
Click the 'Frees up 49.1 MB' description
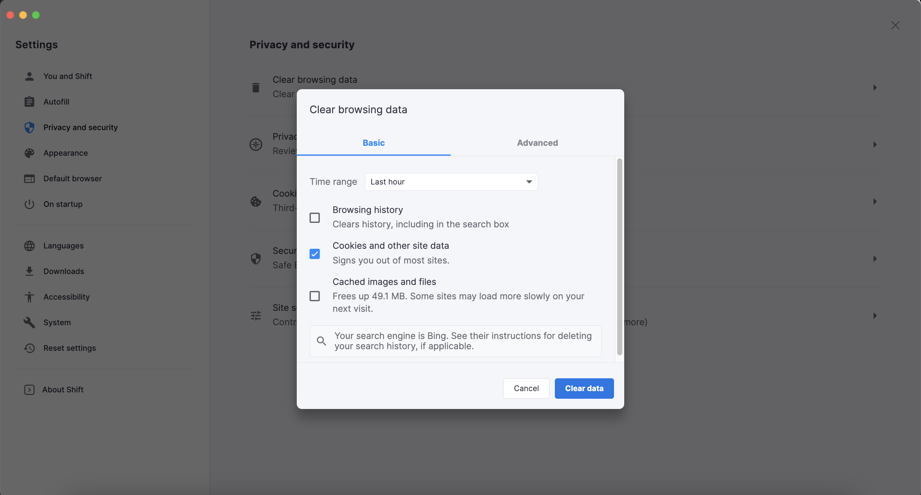(x=458, y=302)
